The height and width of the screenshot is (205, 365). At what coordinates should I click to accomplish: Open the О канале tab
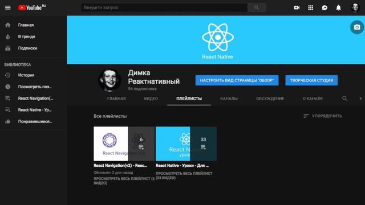(313, 99)
